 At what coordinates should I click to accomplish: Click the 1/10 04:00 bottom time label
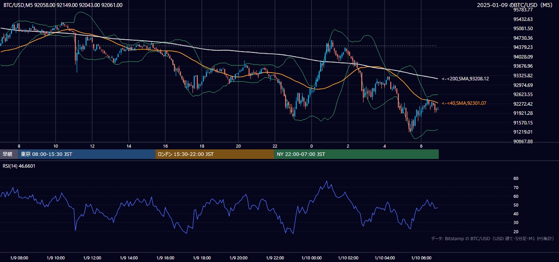pos(385,258)
